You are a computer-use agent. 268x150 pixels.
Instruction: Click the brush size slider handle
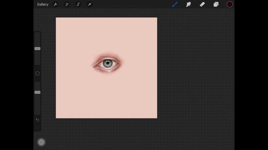coord(37,49)
